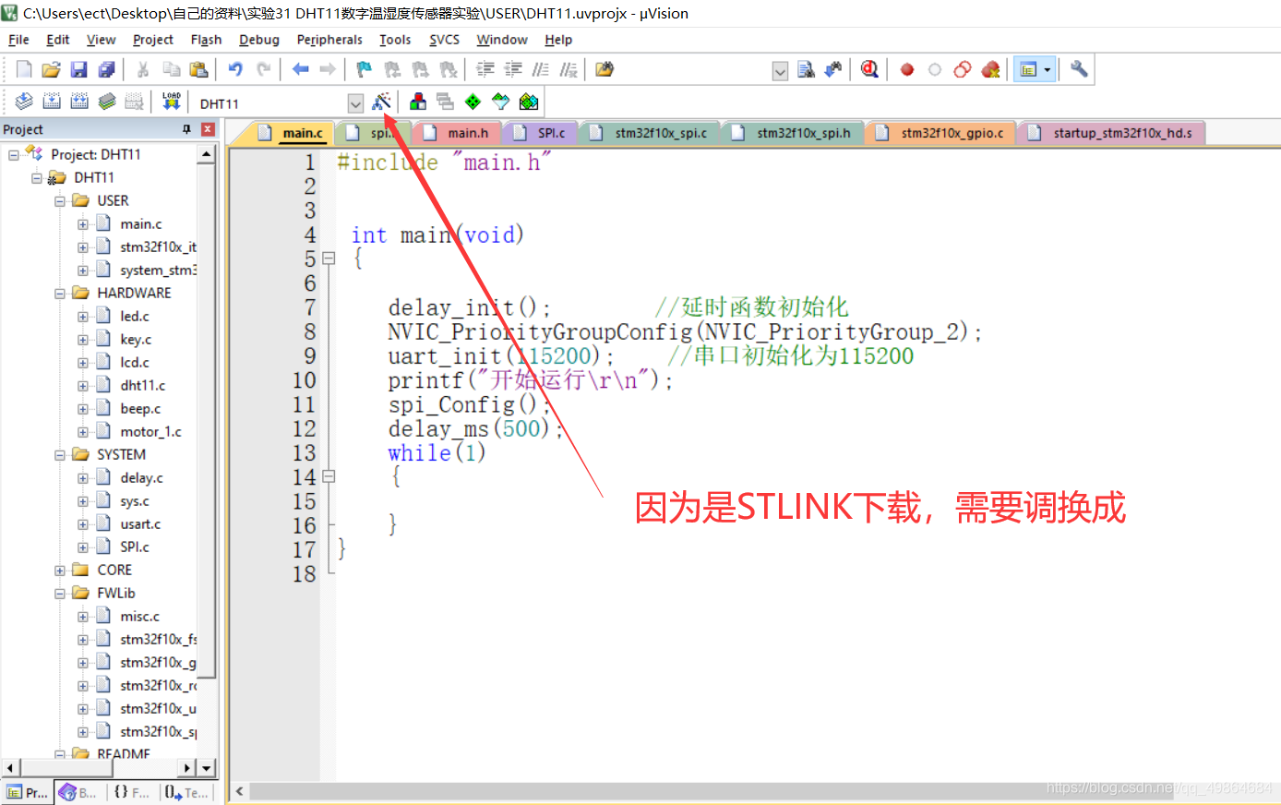Save the current file
The width and height of the screenshot is (1281, 805).
point(78,69)
